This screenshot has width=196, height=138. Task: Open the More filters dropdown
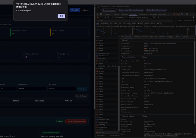pyautogui.click(x=189, y=21)
